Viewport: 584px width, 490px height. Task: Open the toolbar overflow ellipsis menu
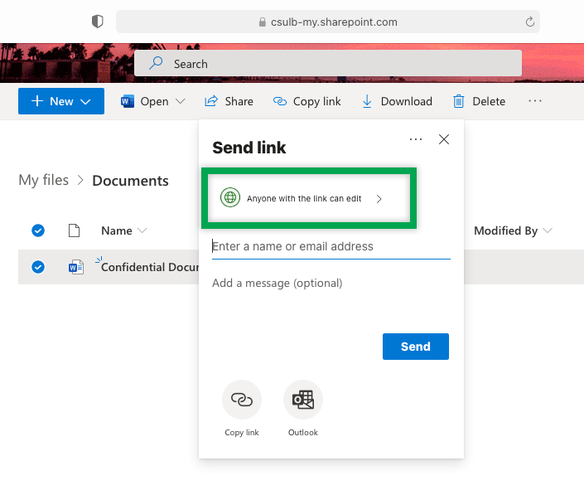(535, 100)
